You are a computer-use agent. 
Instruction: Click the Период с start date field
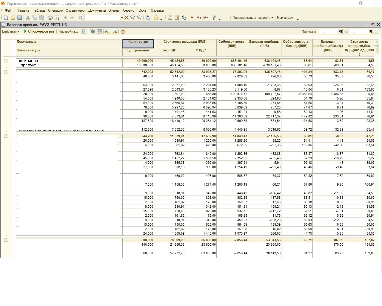[x=328, y=32]
